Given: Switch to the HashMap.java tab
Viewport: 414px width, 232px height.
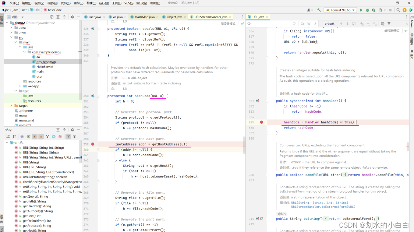Looking at the screenshot, I should click(144, 17).
